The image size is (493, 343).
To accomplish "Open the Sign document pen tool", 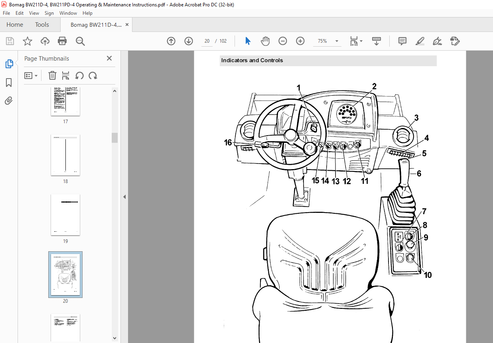I will click(437, 41).
